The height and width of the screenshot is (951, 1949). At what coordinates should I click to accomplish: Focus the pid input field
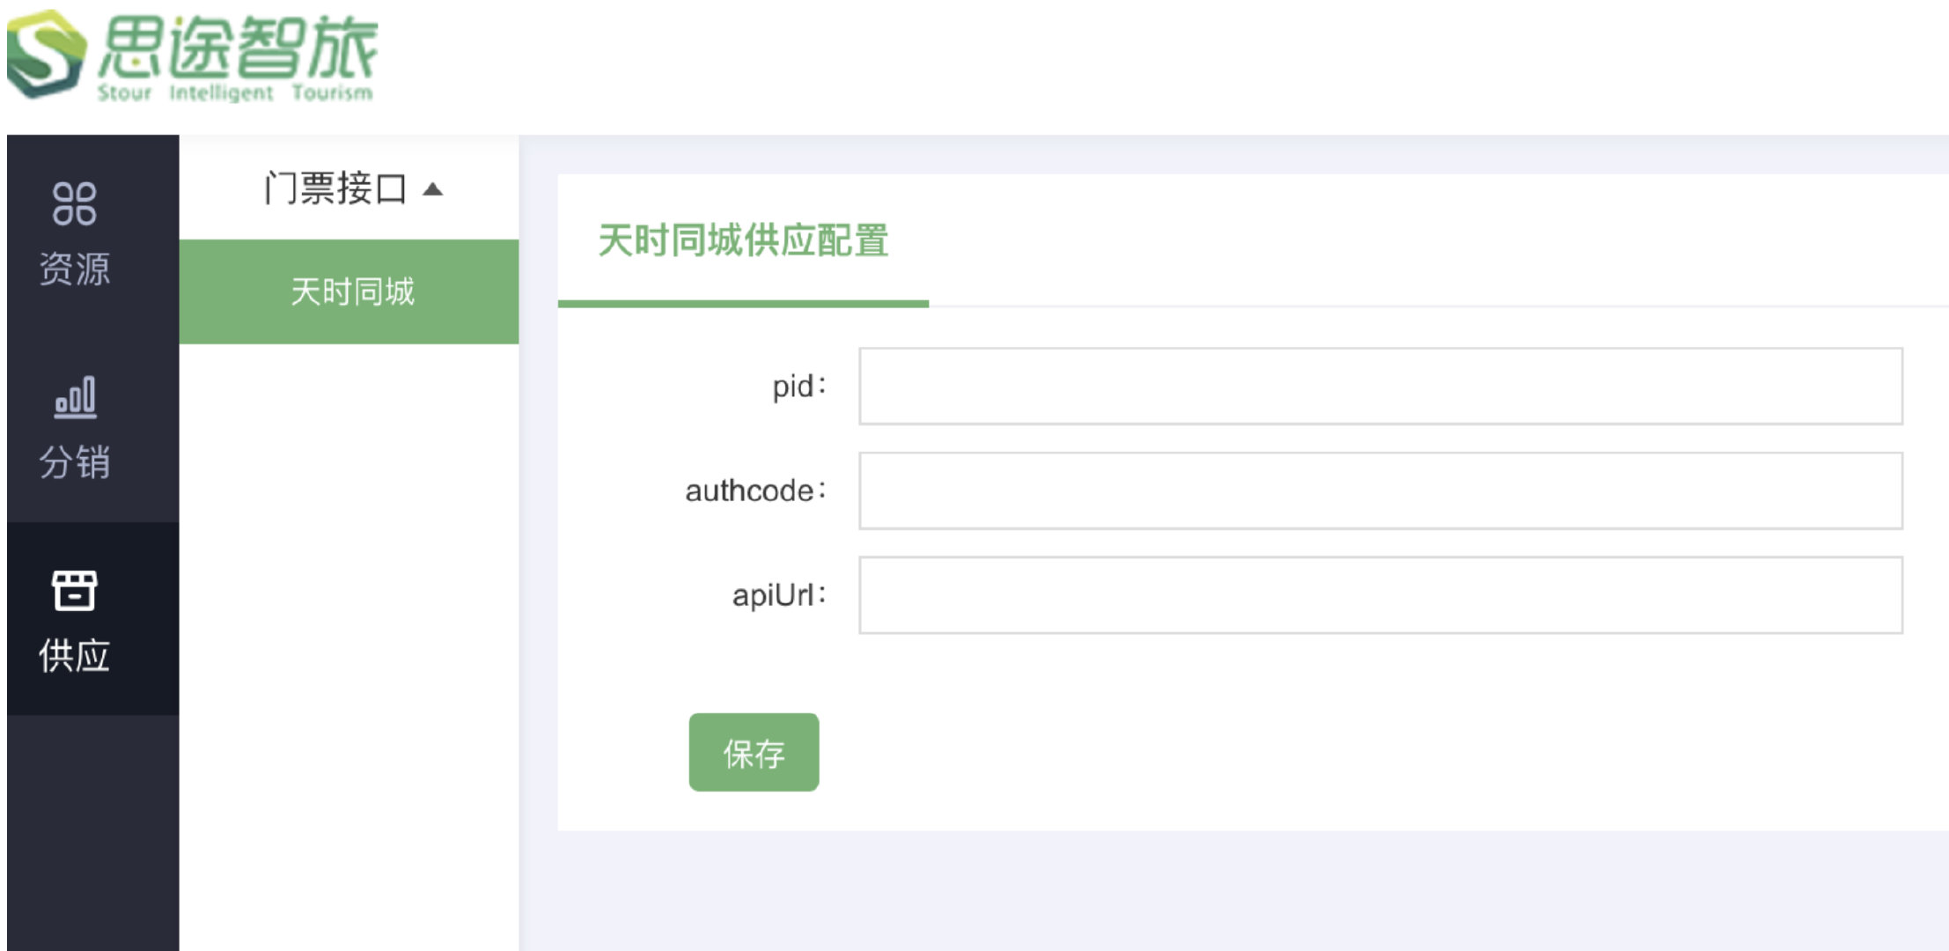(x=1380, y=386)
